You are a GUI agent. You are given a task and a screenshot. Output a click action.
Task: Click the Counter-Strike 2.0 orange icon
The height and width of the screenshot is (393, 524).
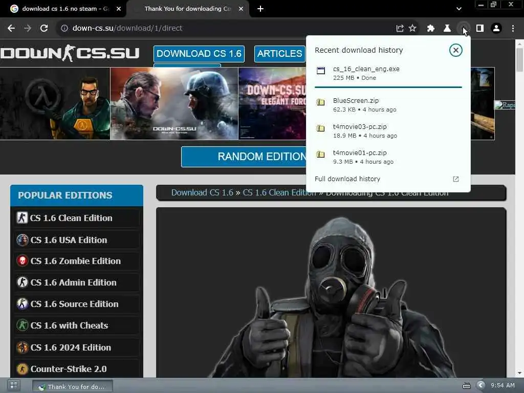(x=23, y=369)
